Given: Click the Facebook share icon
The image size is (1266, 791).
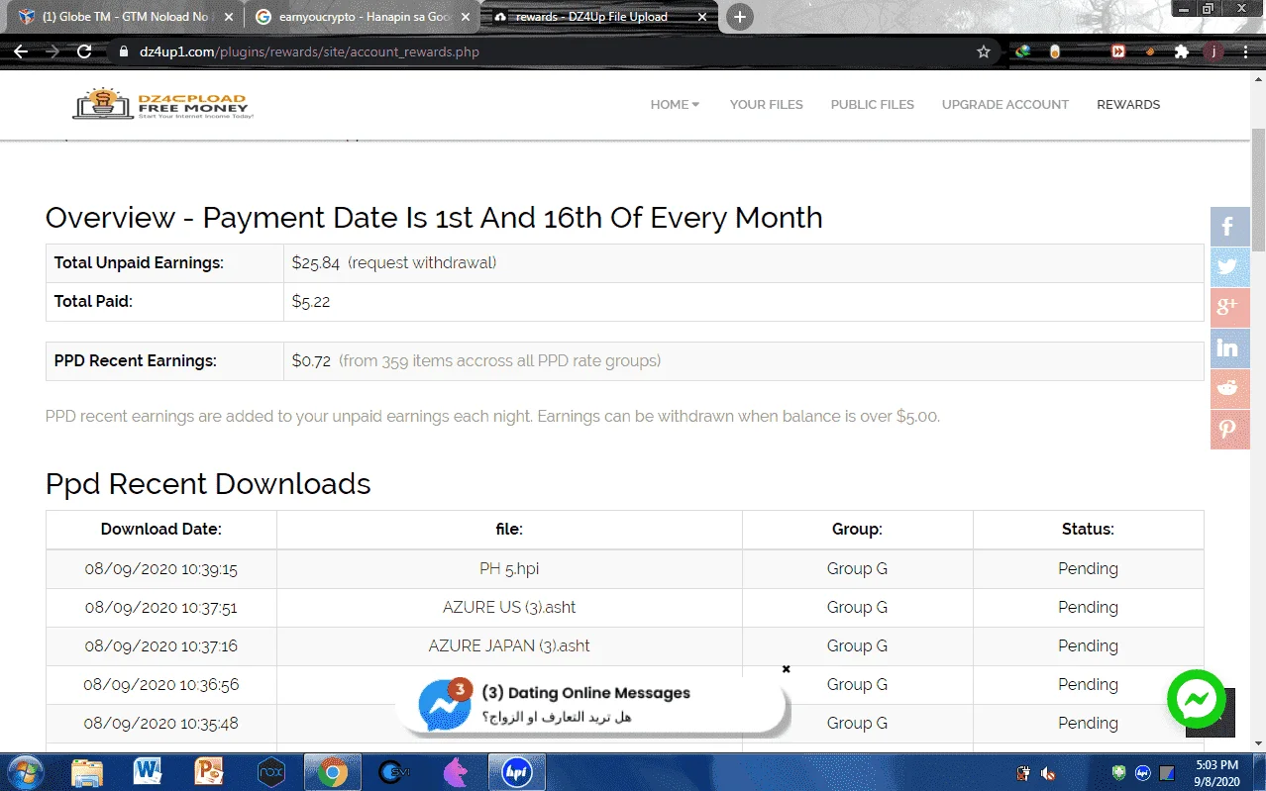Looking at the screenshot, I should tap(1229, 227).
